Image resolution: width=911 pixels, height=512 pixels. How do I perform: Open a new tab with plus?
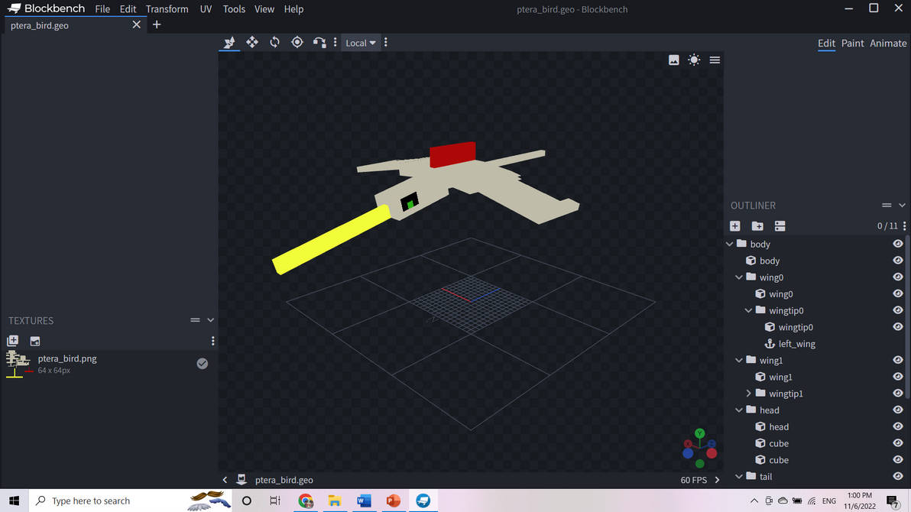157,24
